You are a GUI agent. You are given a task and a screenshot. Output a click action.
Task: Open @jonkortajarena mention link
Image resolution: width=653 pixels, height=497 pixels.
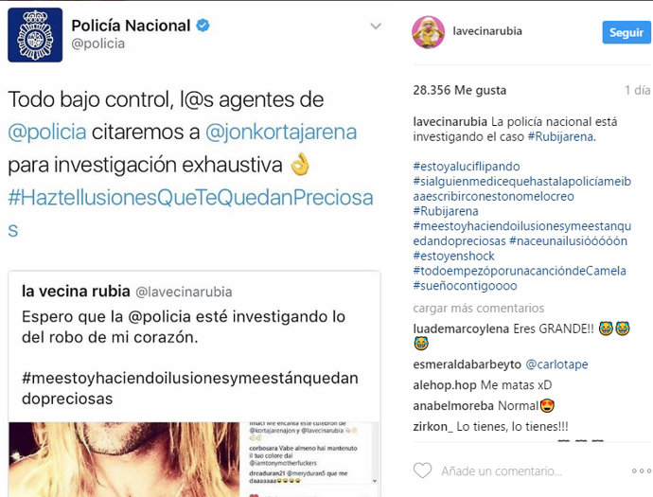click(x=281, y=133)
